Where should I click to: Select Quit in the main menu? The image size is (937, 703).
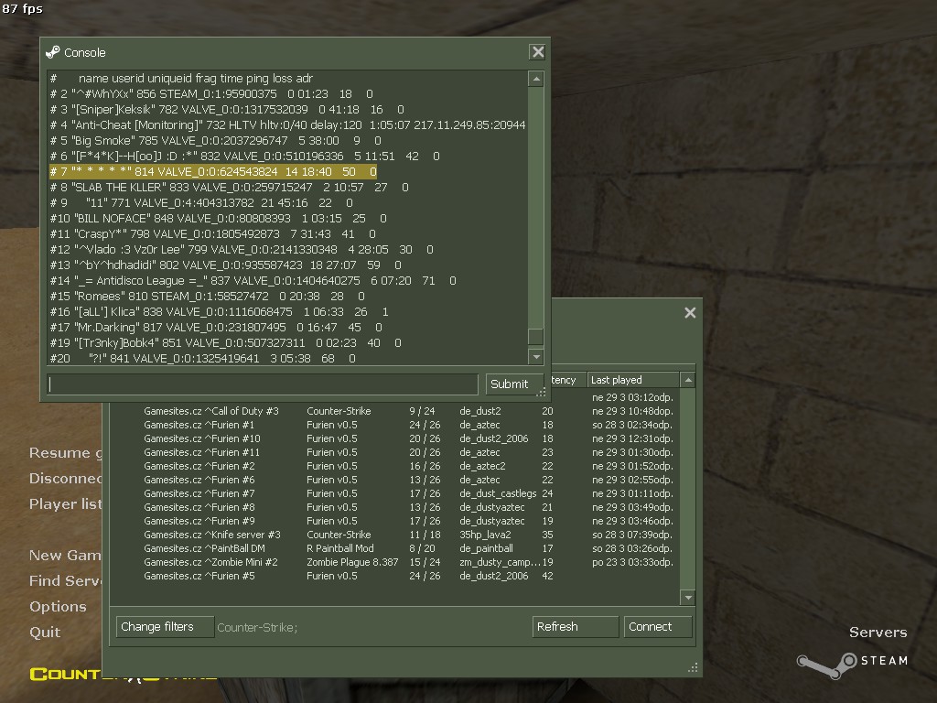coord(45,632)
